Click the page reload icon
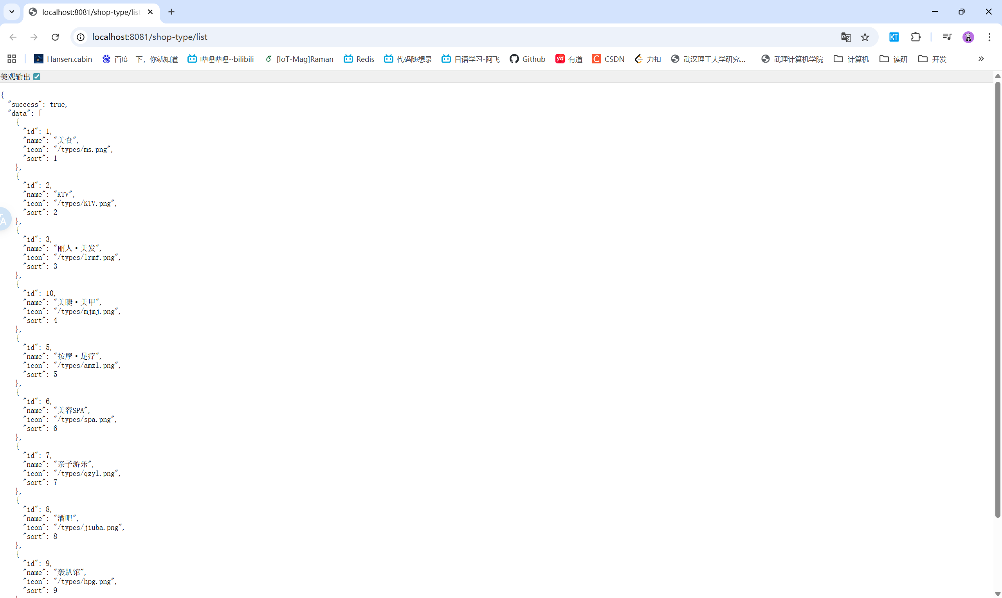 [x=55, y=37]
